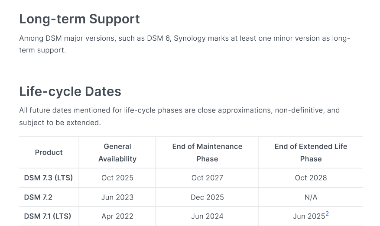Screen dimensions: 380x226
Task: Click the Apr 2022 availability cell
Action: (117, 216)
